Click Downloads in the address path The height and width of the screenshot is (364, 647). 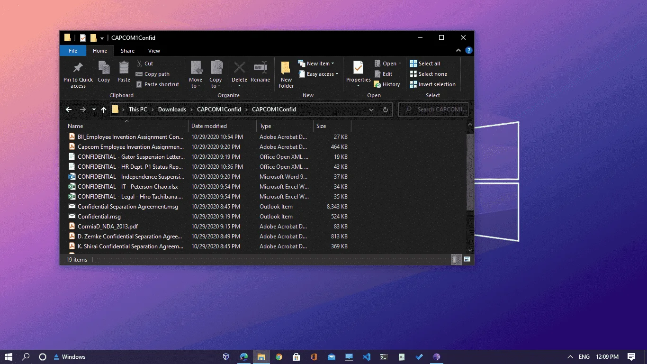pos(172,109)
